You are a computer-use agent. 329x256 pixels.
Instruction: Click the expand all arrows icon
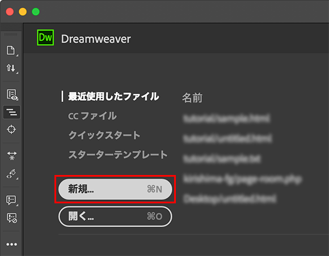(12, 156)
